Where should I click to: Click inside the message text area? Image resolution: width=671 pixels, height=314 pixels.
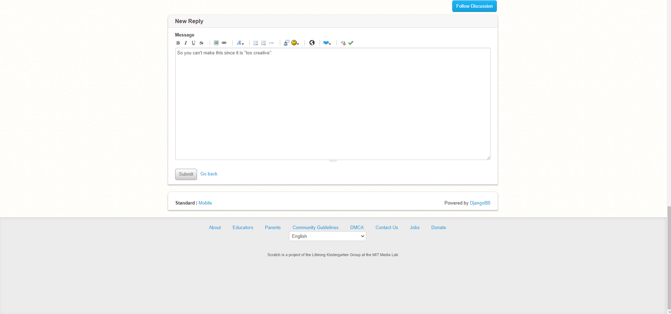point(333,105)
